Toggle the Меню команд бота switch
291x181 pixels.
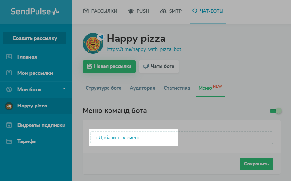tap(275, 111)
